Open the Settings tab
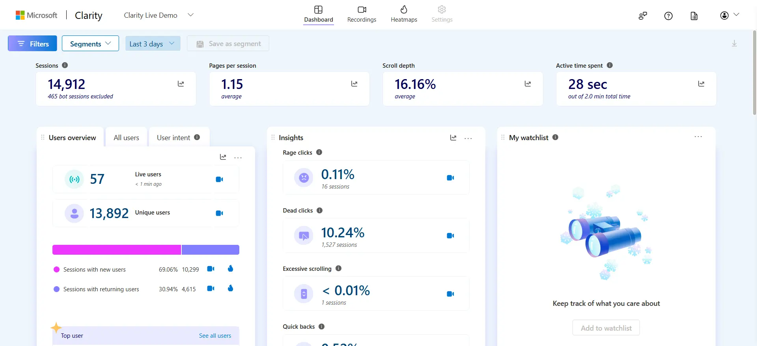 point(442,15)
